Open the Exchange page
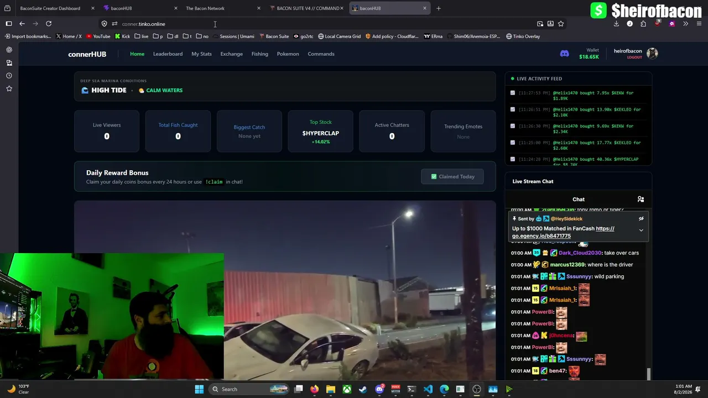Image resolution: width=708 pixels, height=398 pixels. coord(231,54)
